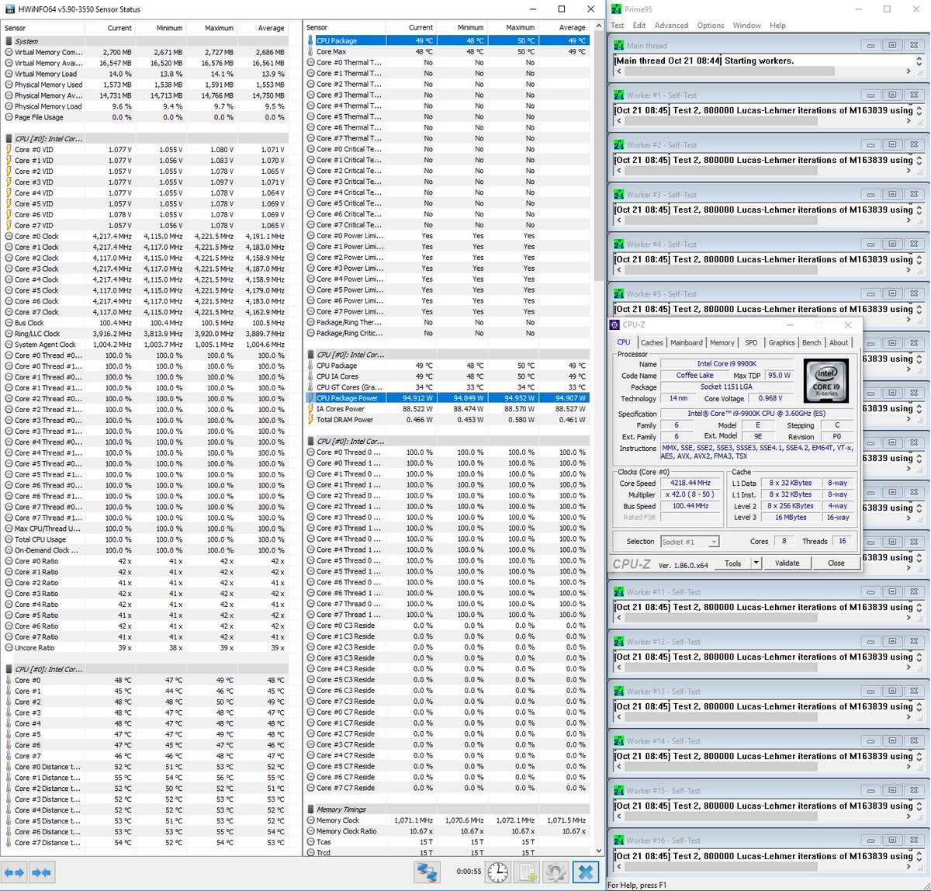Click the HWiNFO64 titlebar application icon
The image size is (931, 891).
[x=9, y=9]
